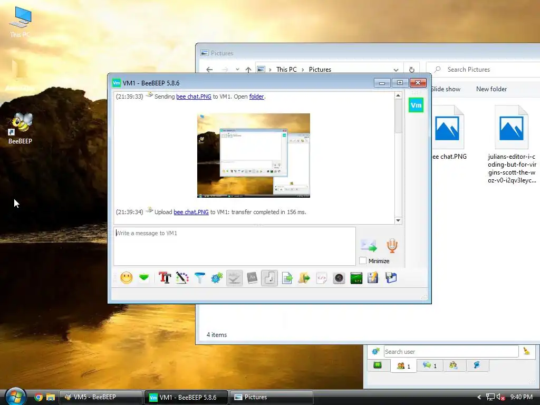Go back in Pictures window
Viewport: 540px width, 405px height.
[209, 70]
